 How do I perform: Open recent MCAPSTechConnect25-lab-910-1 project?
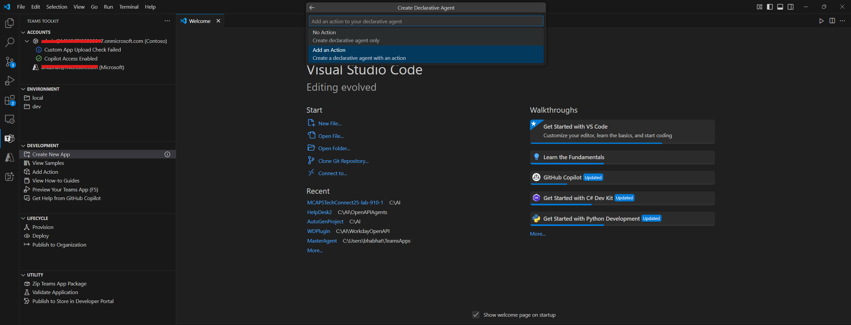click(x=345, y=202)
